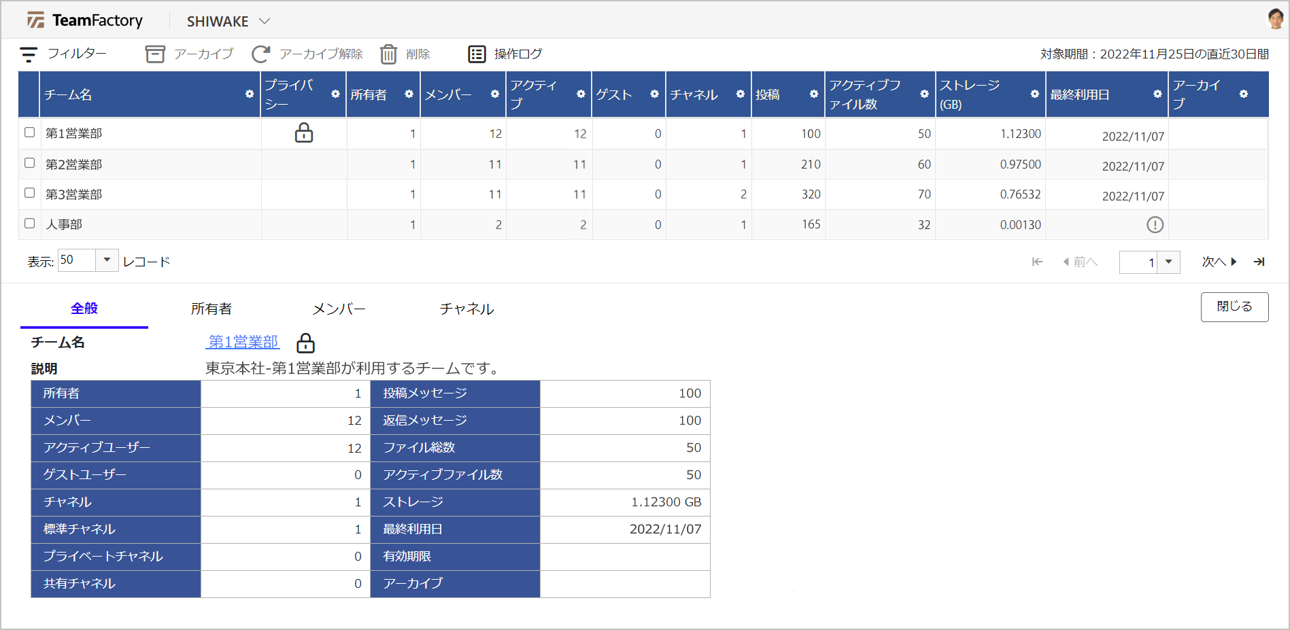Open the 最終利用日 column settings gear
This screenshot has height=630, width=1290.
(1157, 94)
